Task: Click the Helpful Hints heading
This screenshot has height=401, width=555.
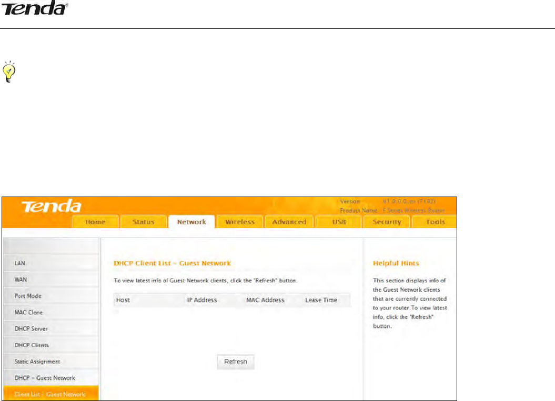Action: point(396,263)
